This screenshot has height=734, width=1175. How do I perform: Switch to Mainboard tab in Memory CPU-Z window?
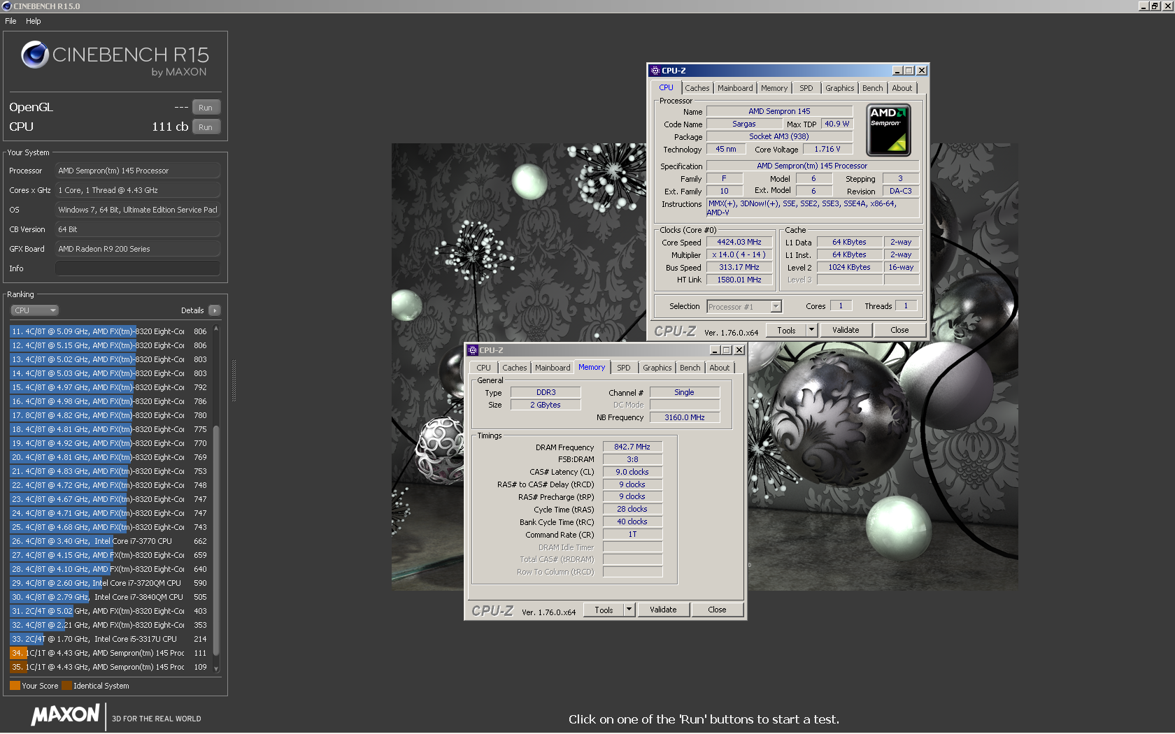[553, 368]
